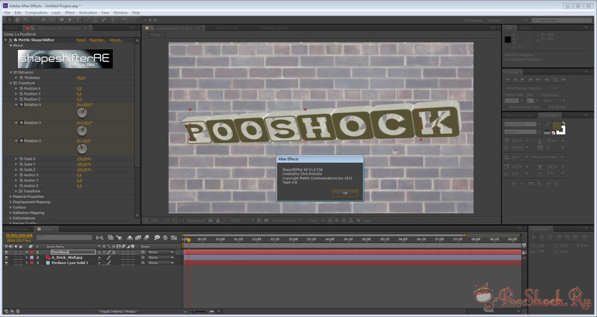Toggle the Scale X stopwatch
This screenshot has width=597, height=317.
pyautogui.click(x=21, y=159)
